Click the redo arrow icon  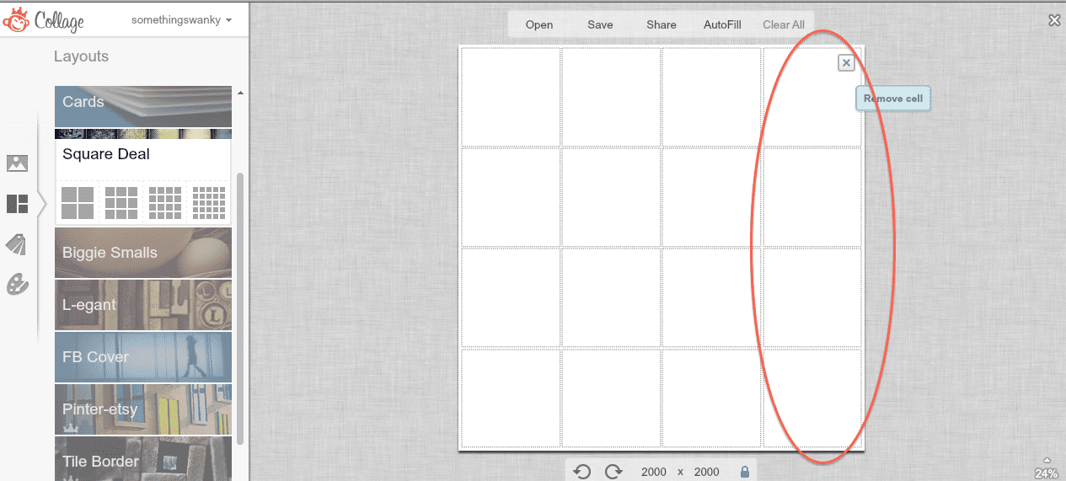point(613,472)
